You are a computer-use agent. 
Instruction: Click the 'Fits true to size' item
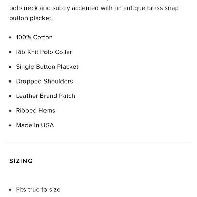pyautogui.click(x=38, y=190)
